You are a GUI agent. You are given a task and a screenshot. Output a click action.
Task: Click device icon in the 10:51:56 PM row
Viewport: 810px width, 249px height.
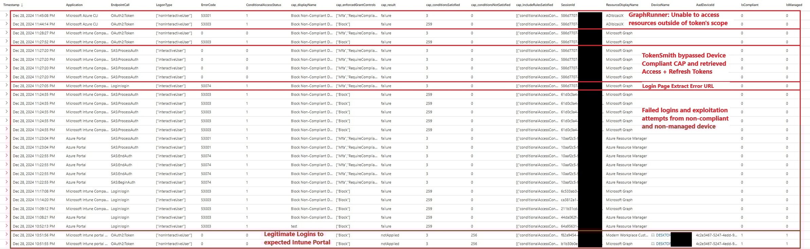coord(653,235)
